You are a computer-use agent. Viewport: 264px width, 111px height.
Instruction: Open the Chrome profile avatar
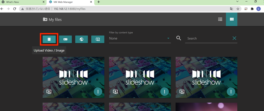click(258, 9)
